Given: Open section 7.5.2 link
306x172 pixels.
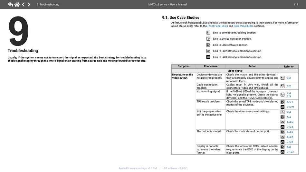Looking at the screenshot, I should point(290,142).
